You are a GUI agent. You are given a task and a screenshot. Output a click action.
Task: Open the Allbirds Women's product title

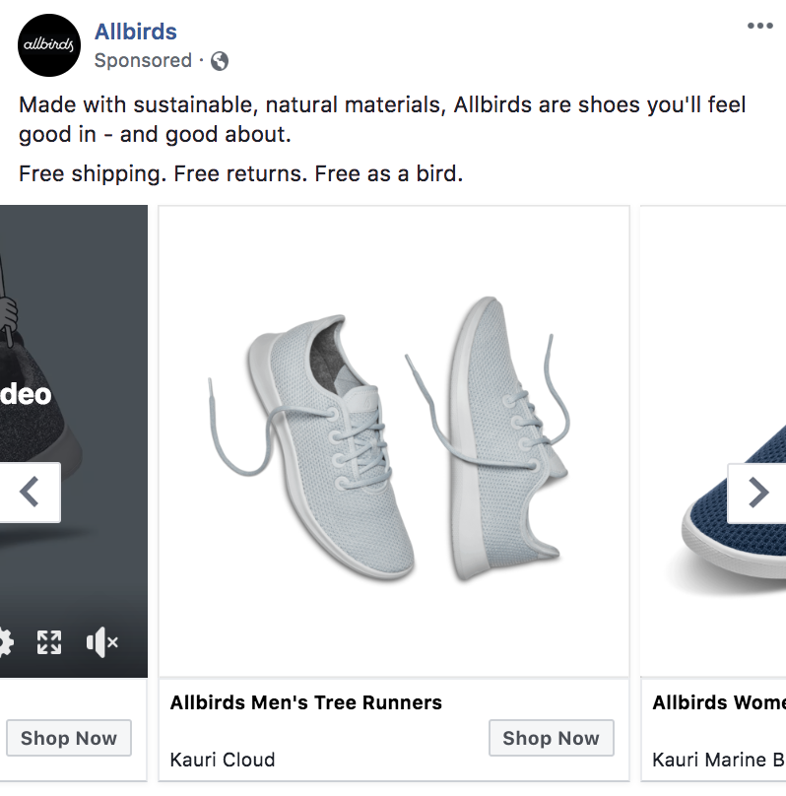(718, 702)
